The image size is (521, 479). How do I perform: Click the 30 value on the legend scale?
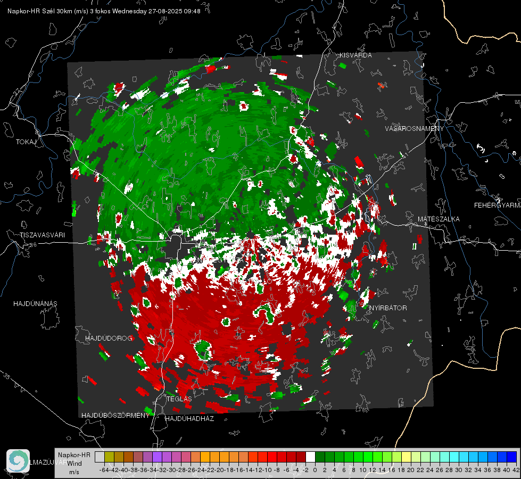click(x=459, y=470)
